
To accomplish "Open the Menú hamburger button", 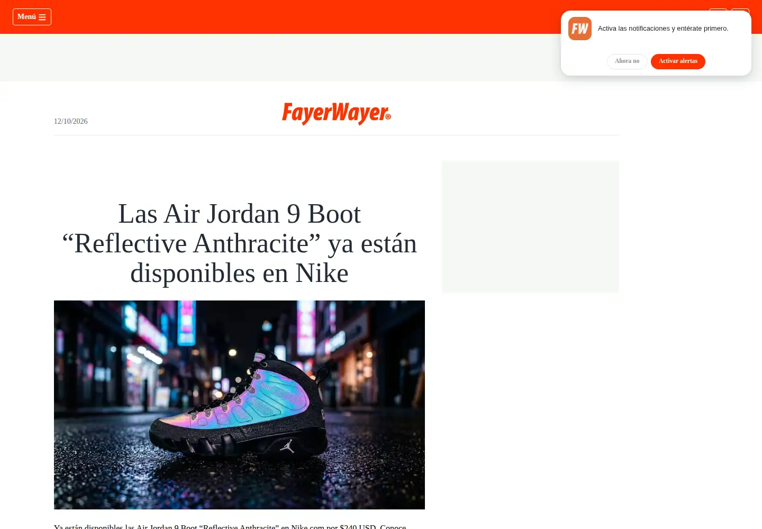I will [32, 17].
